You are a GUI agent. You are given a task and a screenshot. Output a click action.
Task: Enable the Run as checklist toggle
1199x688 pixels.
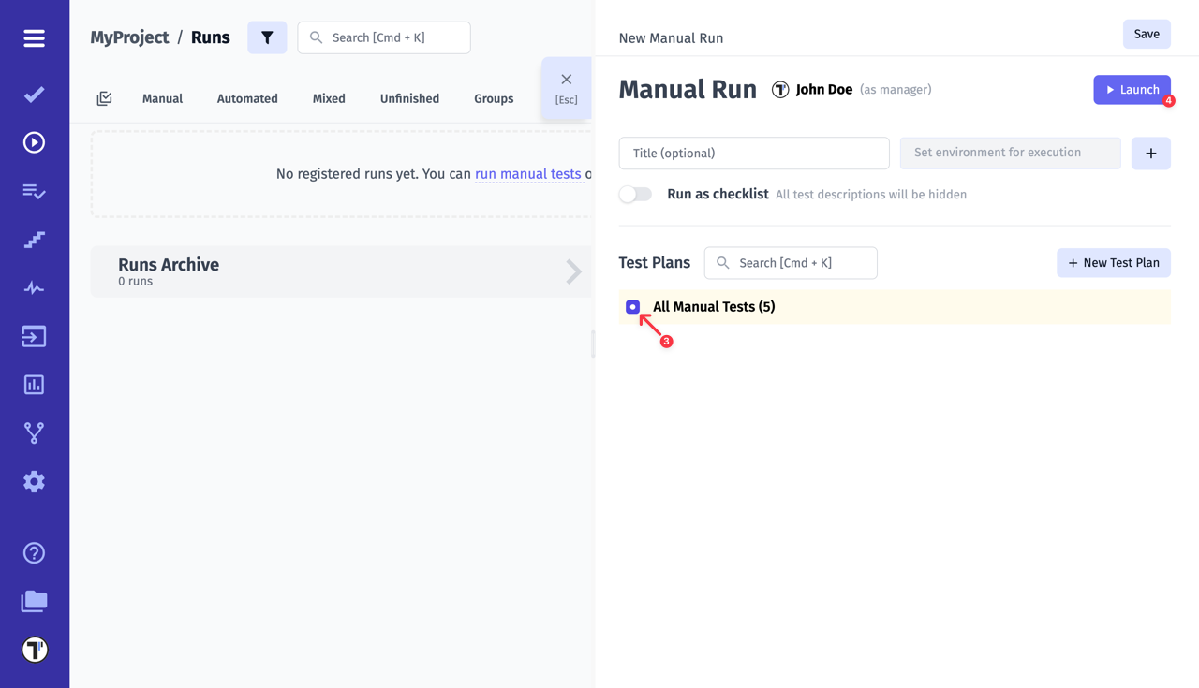coord(635,194)
